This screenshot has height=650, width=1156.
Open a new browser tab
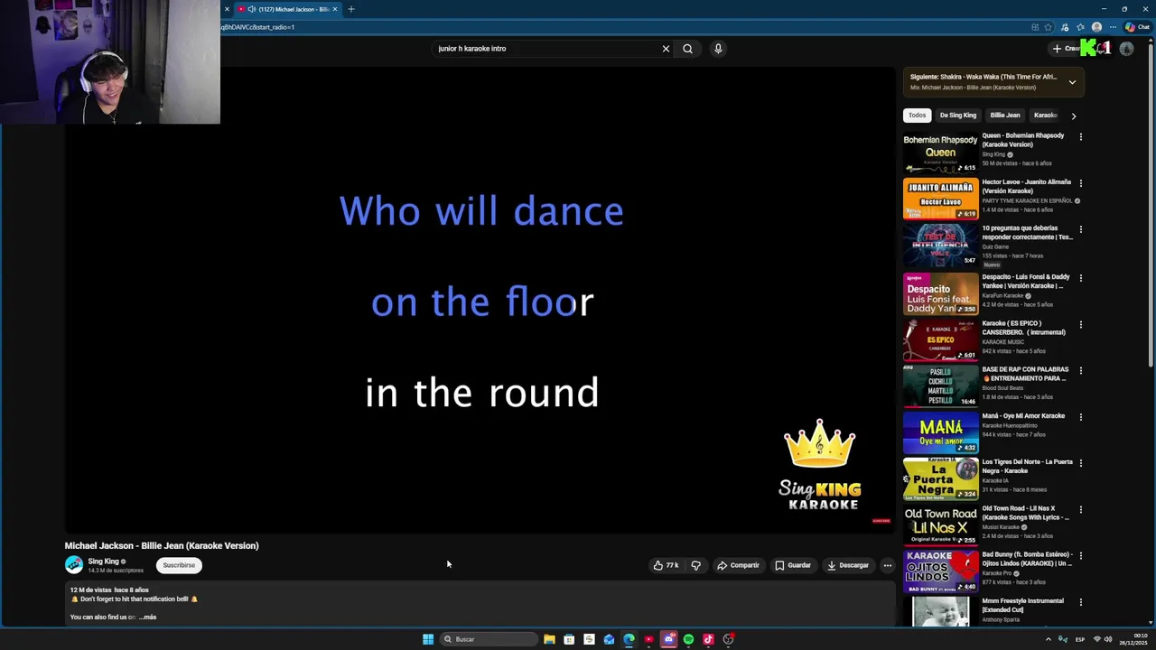pos(351,9)
